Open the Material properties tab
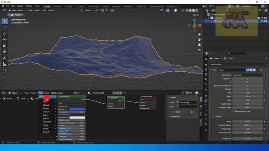269x151 pixels. [206, 124]
